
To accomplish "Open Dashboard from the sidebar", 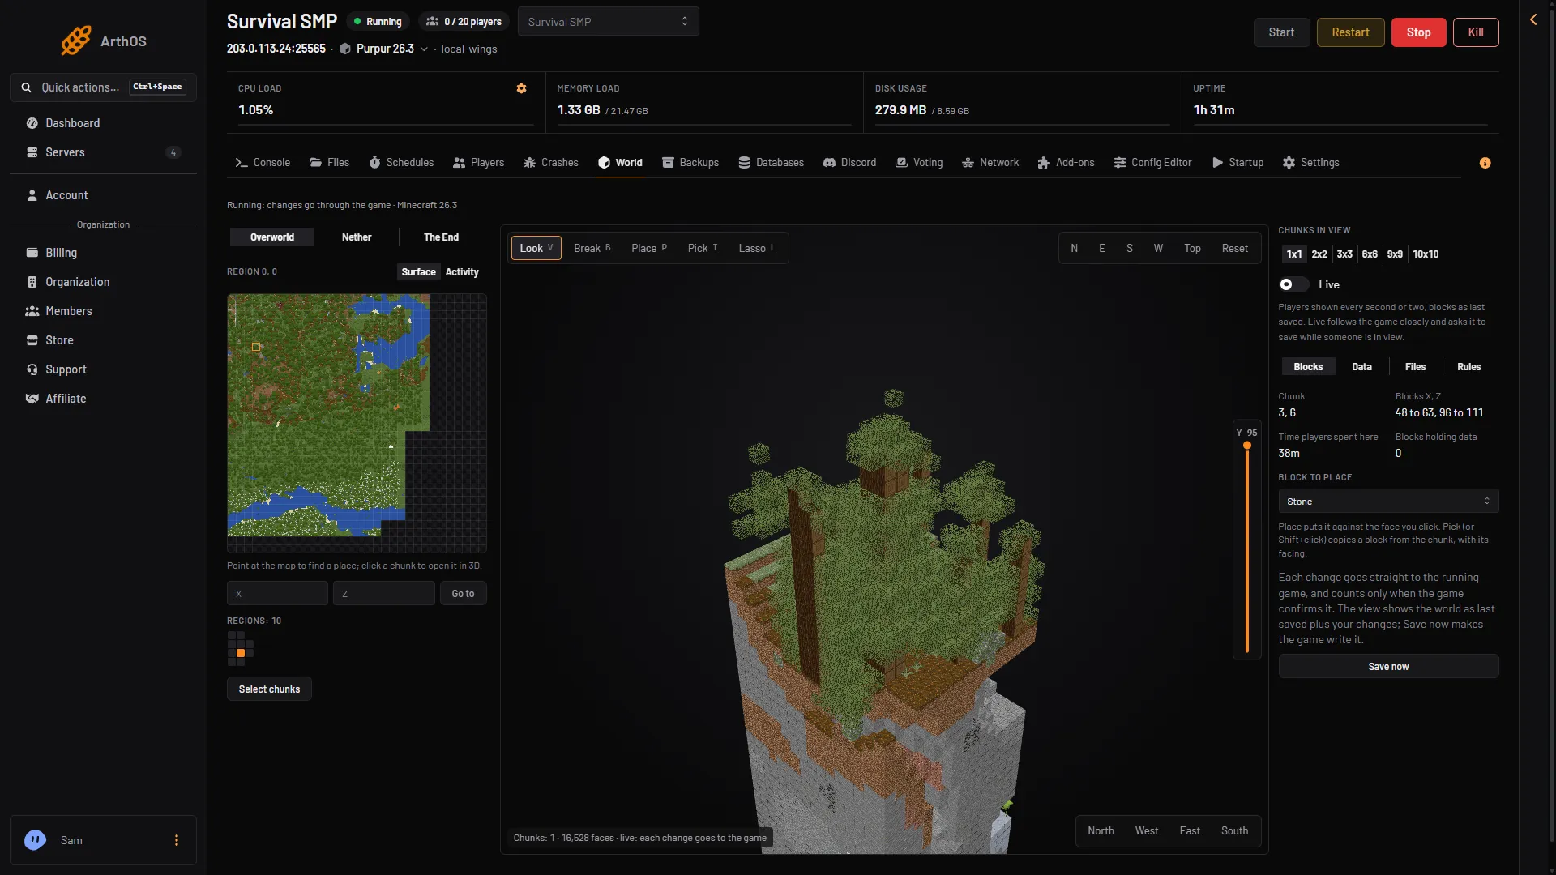I will [103, 123].
